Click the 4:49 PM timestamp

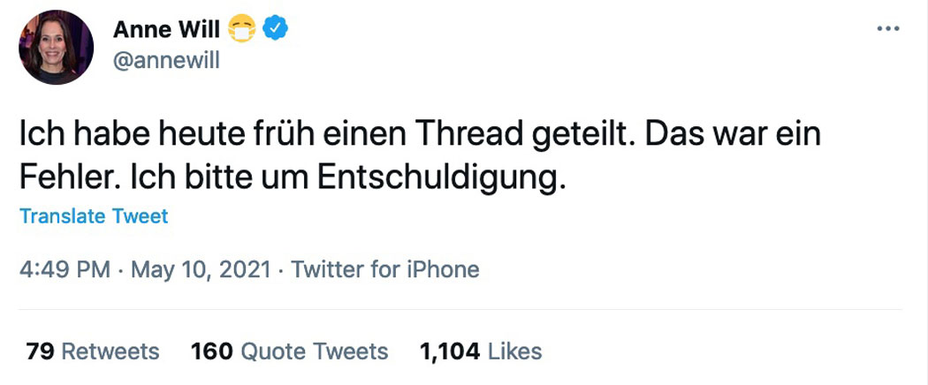pyautogui.click(x=65, y=269)
